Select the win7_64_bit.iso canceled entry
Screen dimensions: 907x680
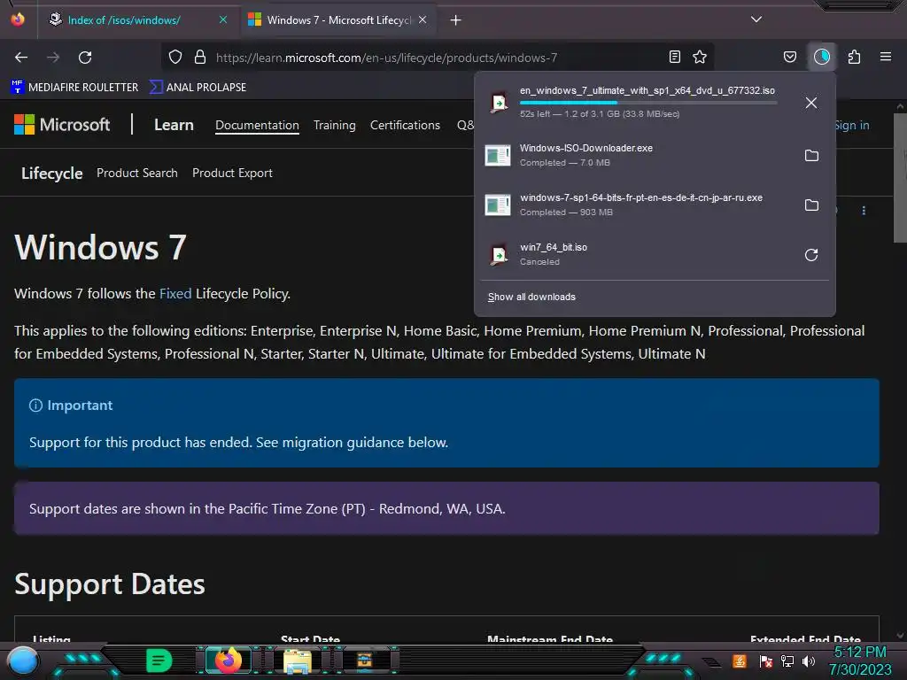[x=638, y=254]
